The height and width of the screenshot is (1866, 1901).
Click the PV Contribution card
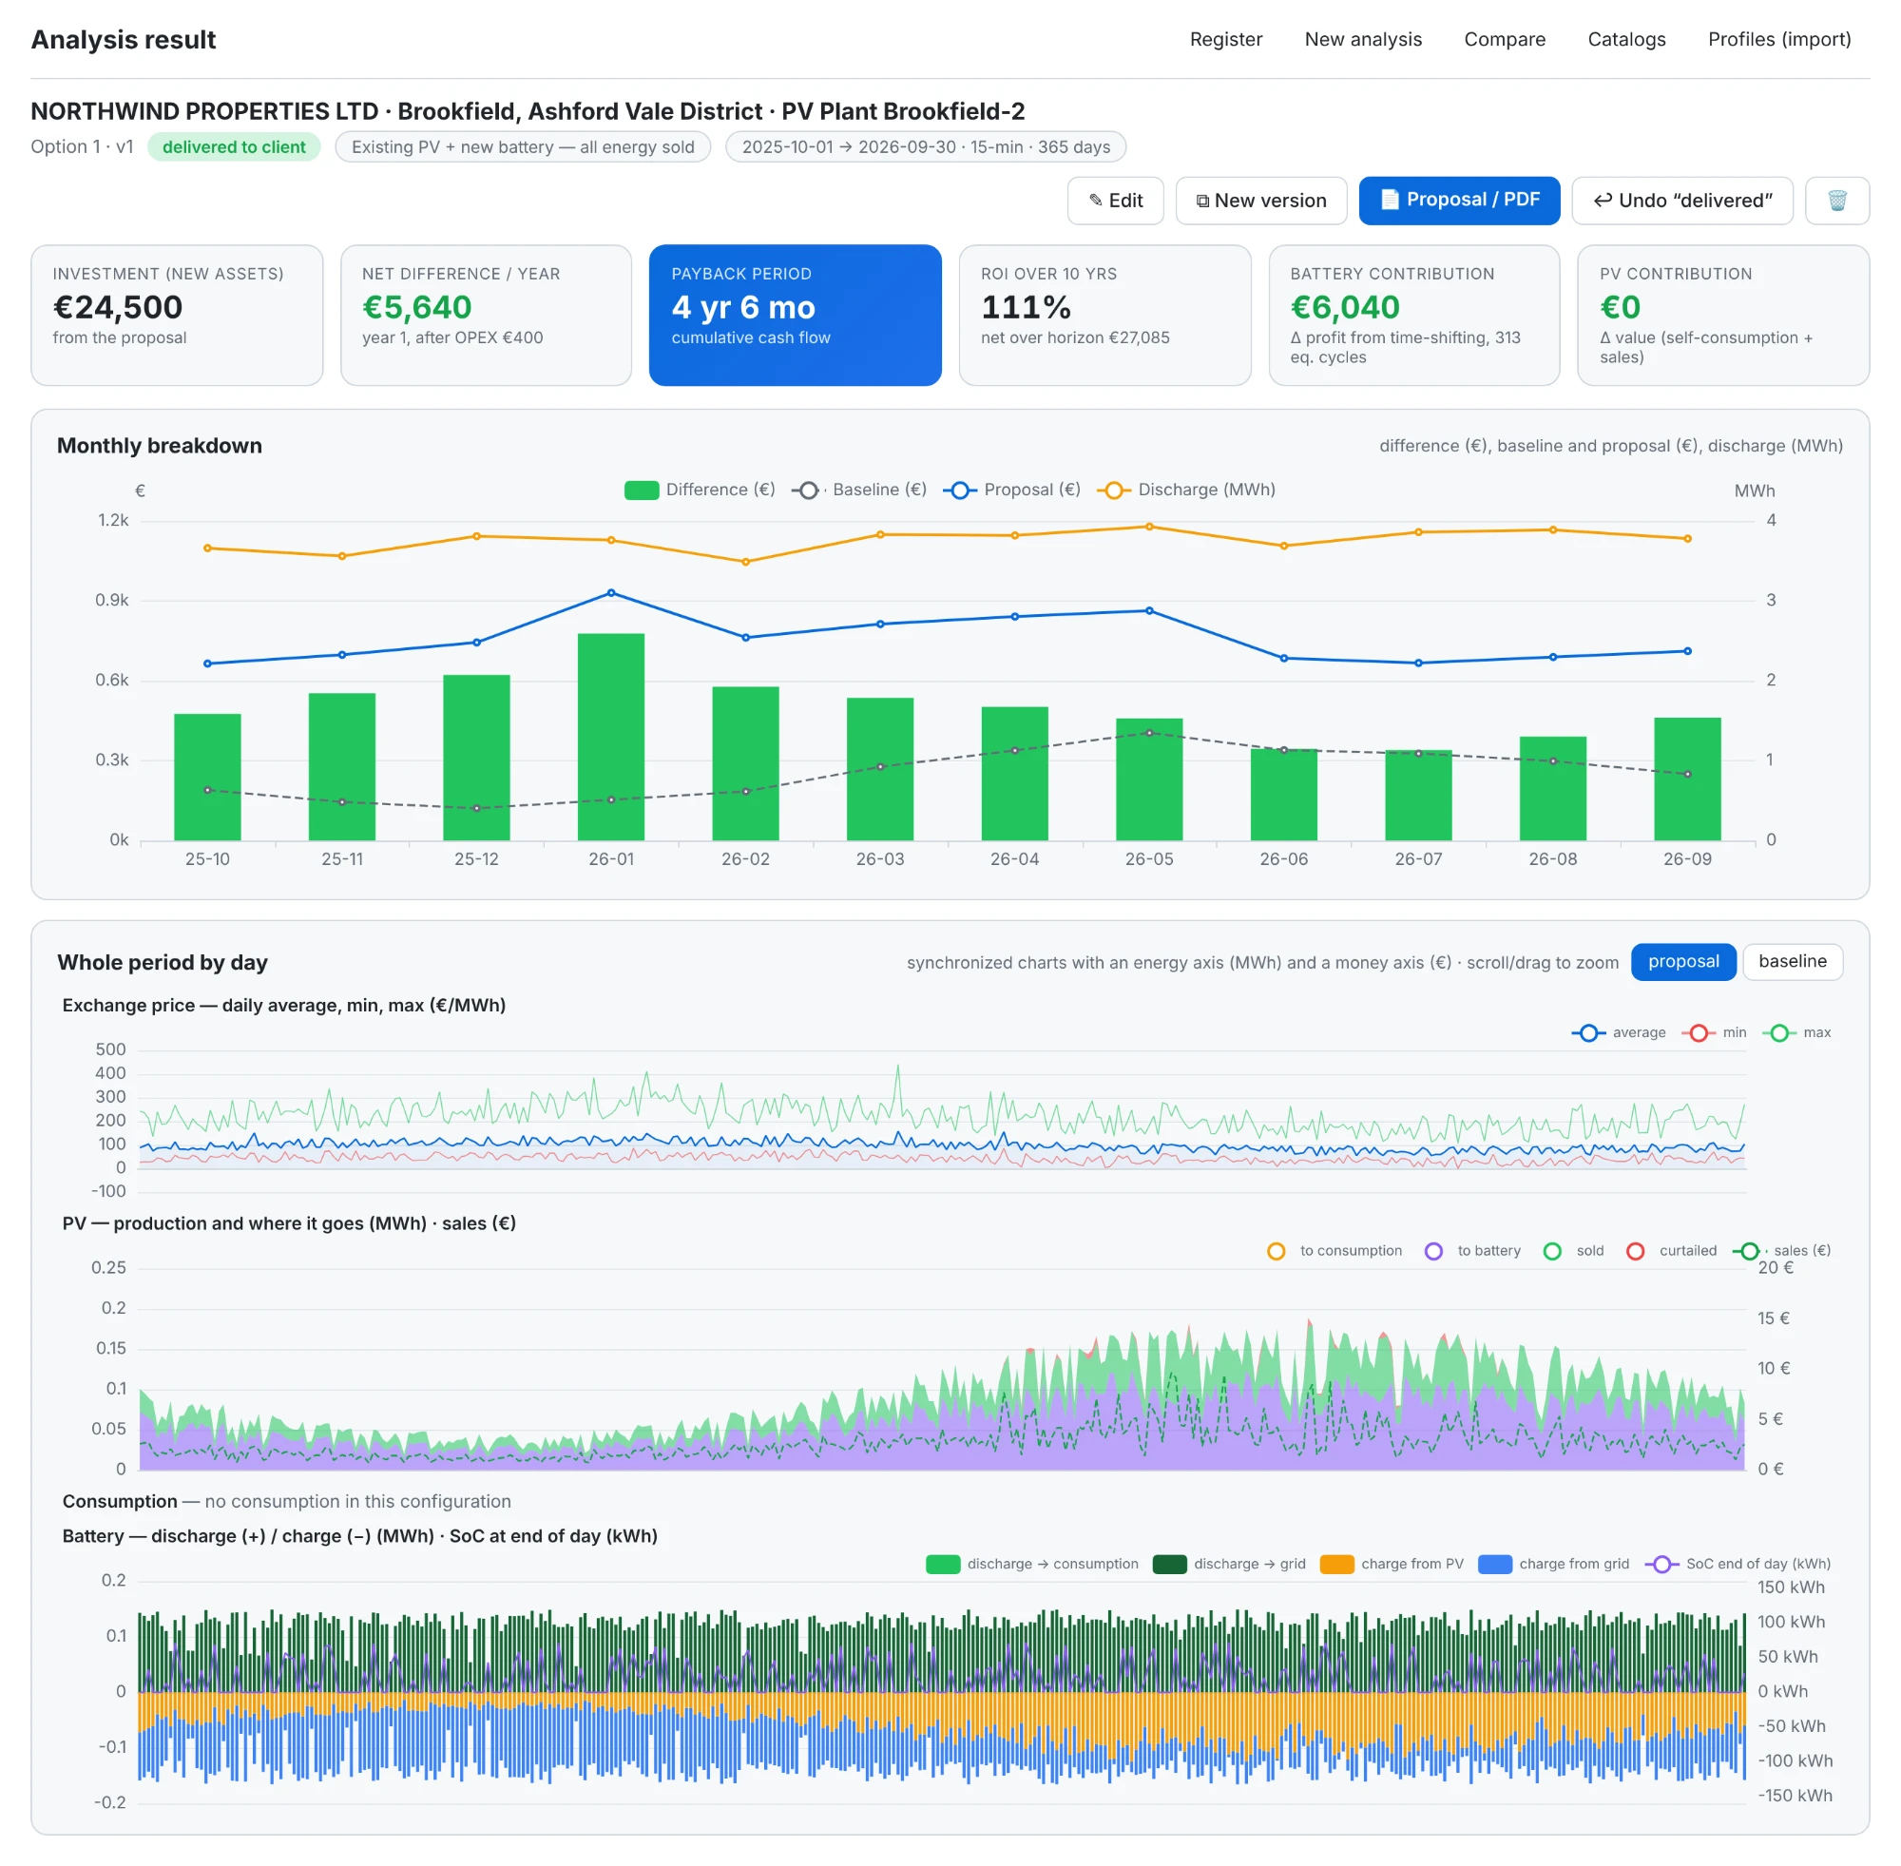(x=1722, y=315)
